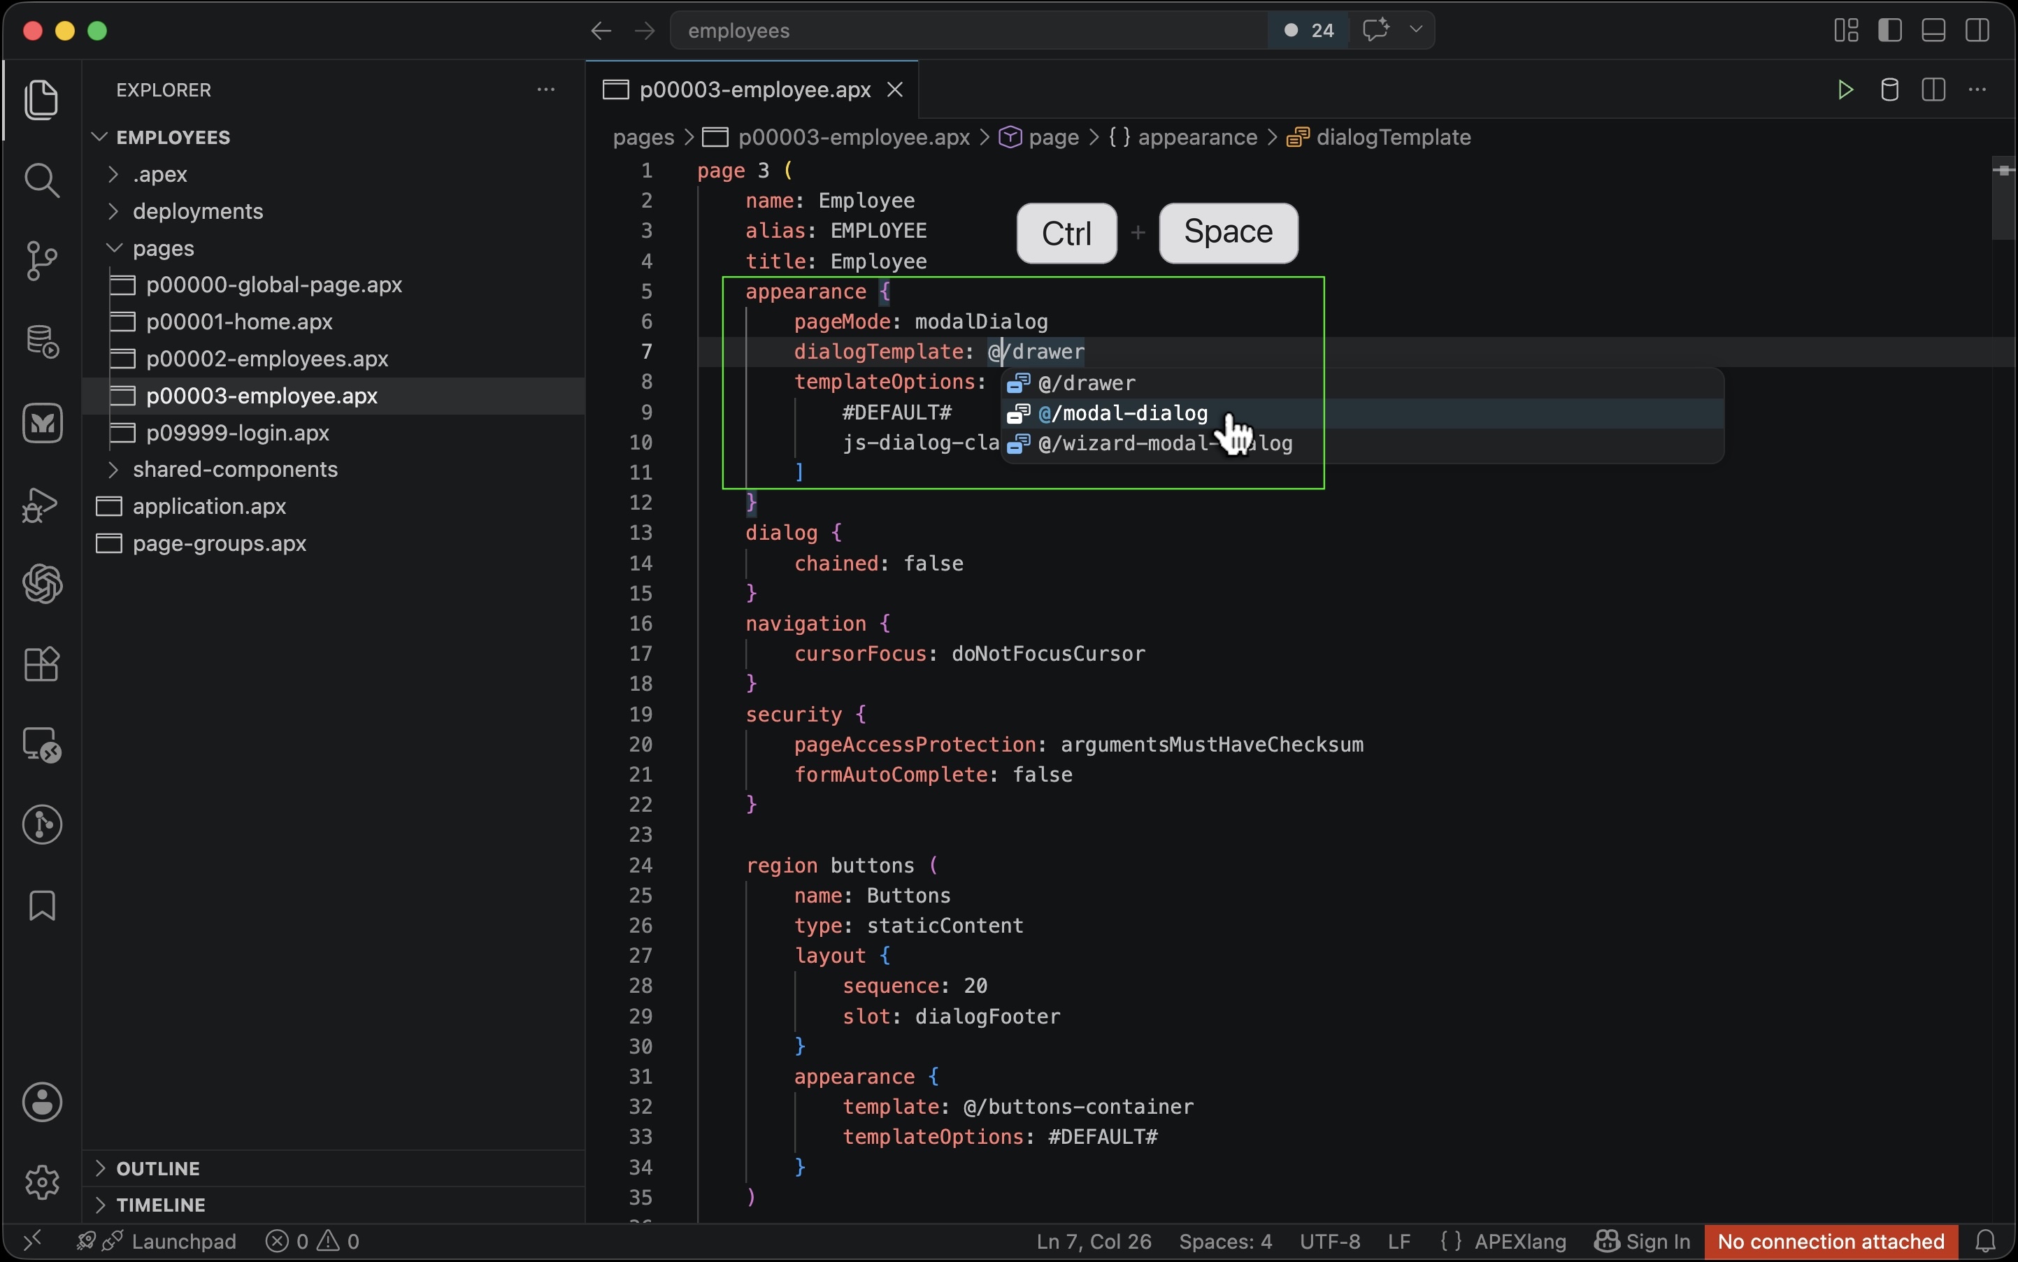Choose @/drawer from the suggestion list
The height and width of the screenshot is (1262, 2018).
pyautogui.click(x=1362, y=383)
